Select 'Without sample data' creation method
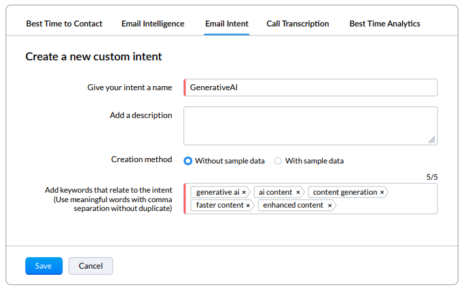This screenshot has width=464, height=289. point(188,161)
